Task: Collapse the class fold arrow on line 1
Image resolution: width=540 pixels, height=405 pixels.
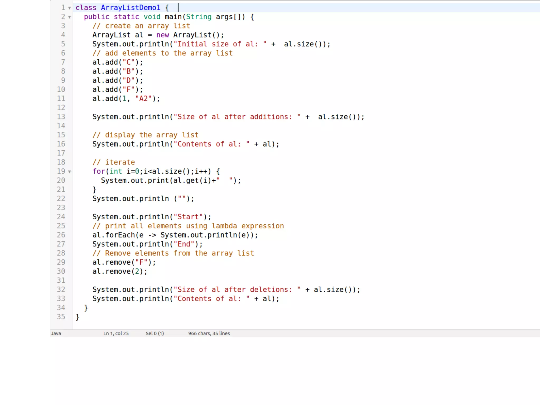Action: coord(69,8)
